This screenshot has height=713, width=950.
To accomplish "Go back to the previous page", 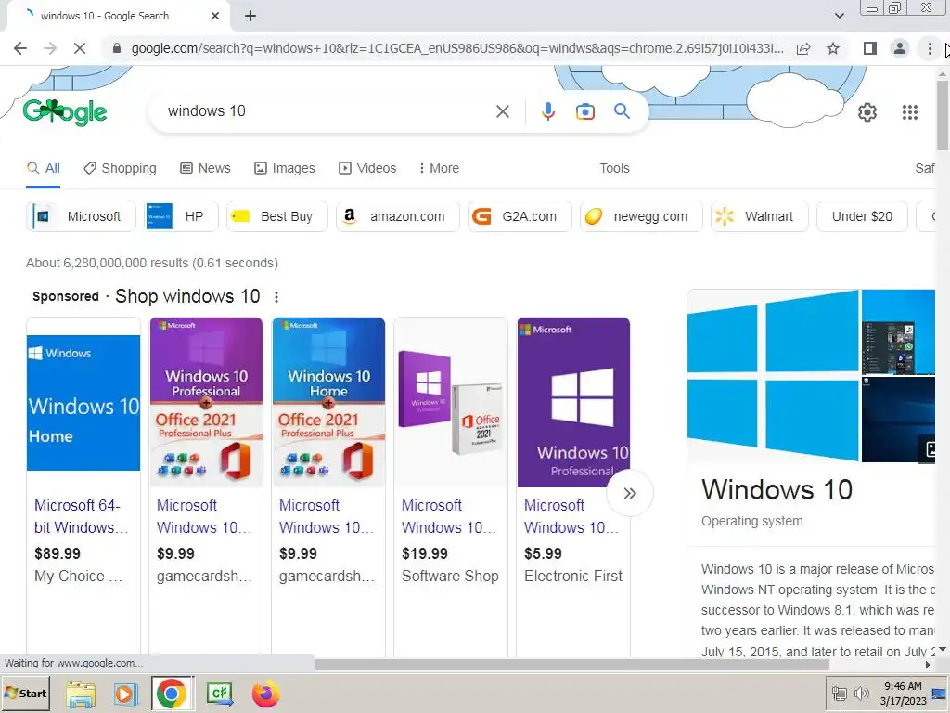I will point(20,48).
